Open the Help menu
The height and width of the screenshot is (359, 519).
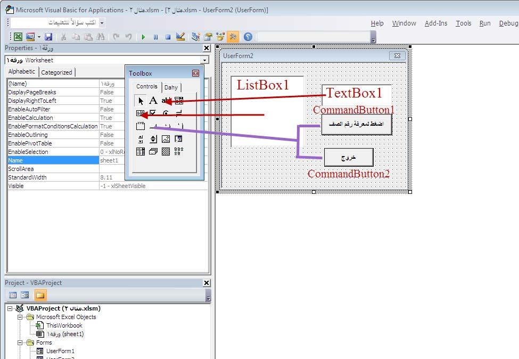377,23
